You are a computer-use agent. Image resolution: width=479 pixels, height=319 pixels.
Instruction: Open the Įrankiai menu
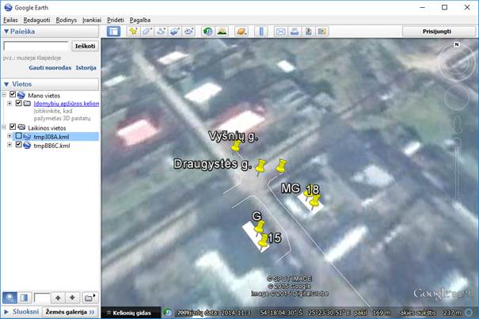point(92,20)
